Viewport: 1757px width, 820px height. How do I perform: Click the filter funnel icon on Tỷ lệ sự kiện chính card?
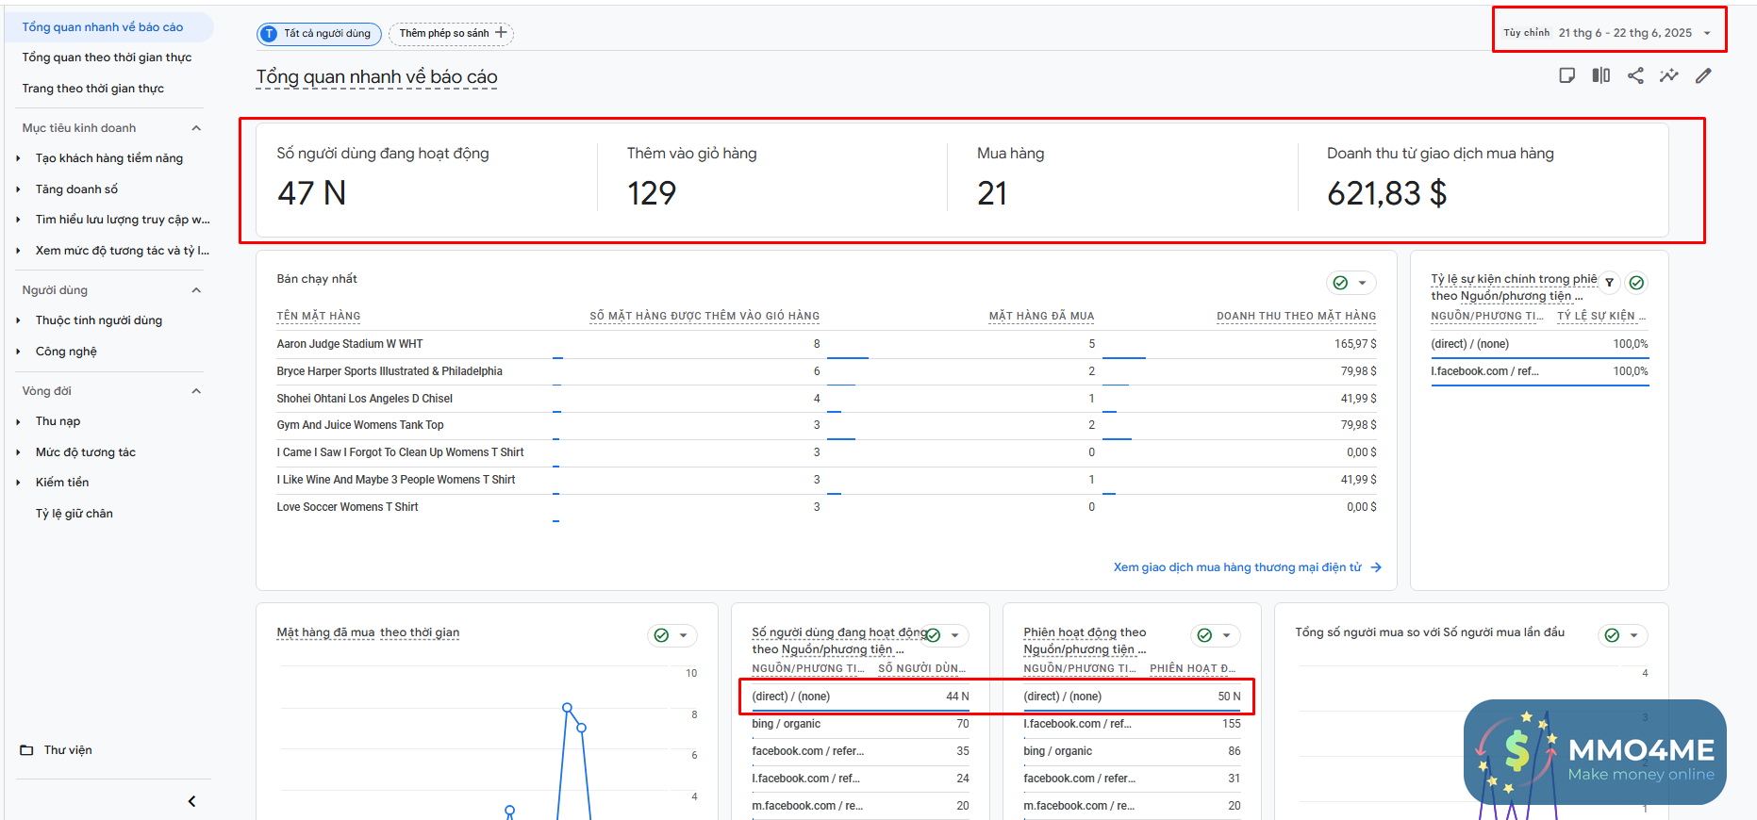point(1610,283)
